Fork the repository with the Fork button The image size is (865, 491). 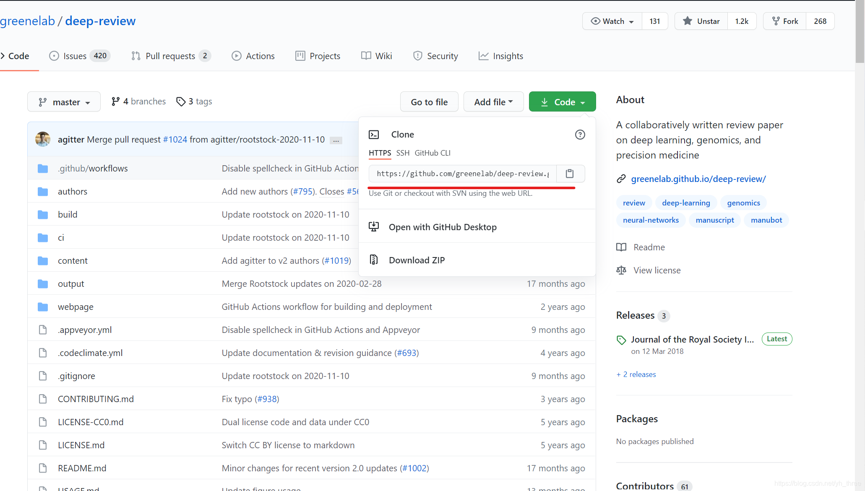click(784, 21)
